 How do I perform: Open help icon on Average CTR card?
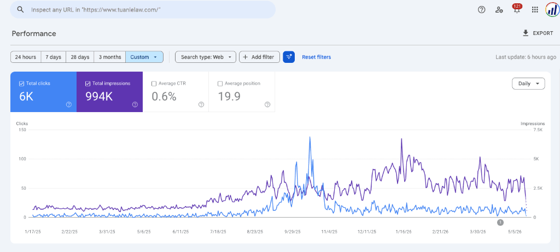[x=201, y=104]
